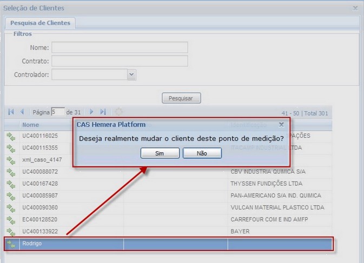The image size is (364, 263).
Task: Select the Pesquisa de Clientes tab
Action: coord(41,23)
